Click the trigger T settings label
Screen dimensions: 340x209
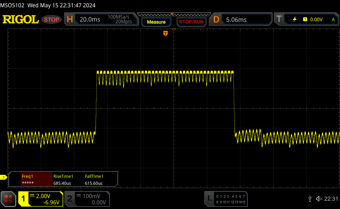tap(279, 20)
